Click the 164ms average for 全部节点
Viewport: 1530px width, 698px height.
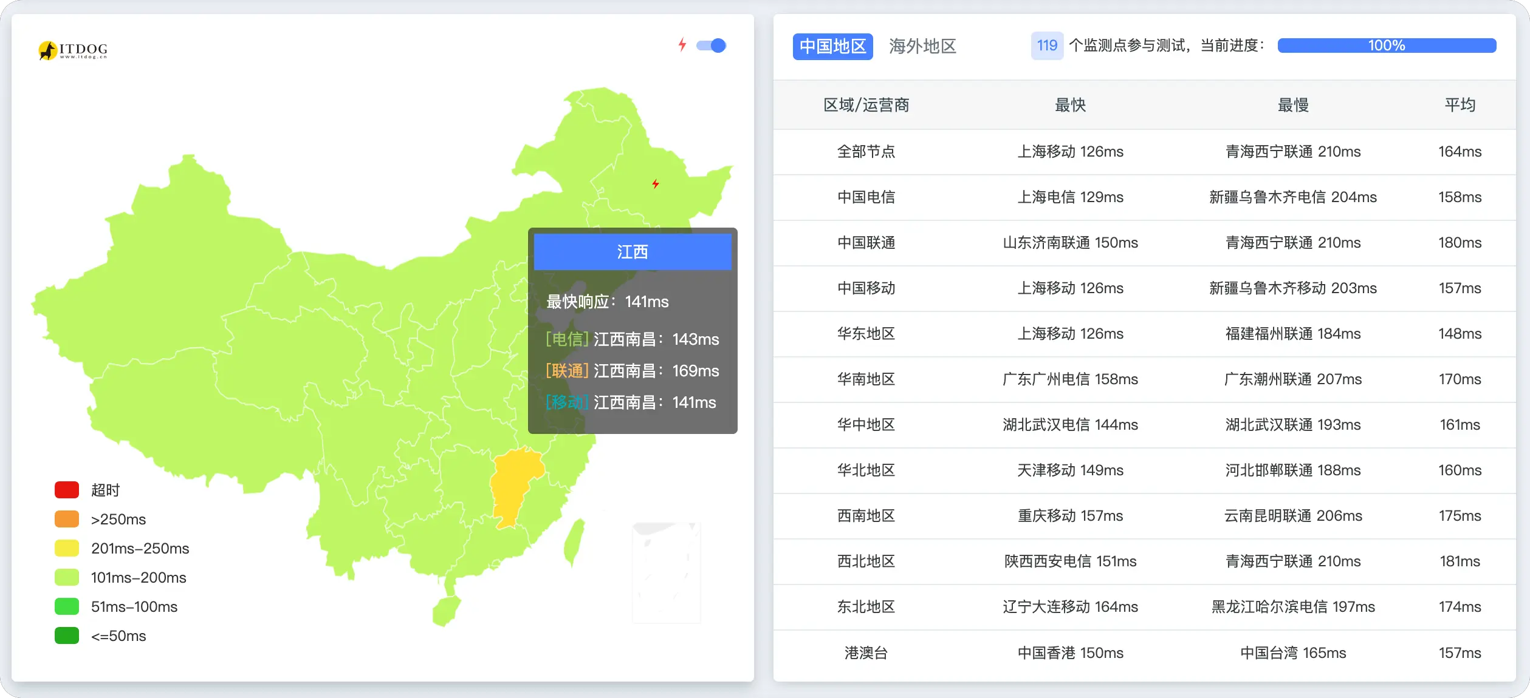click(x=1460, y=151)
